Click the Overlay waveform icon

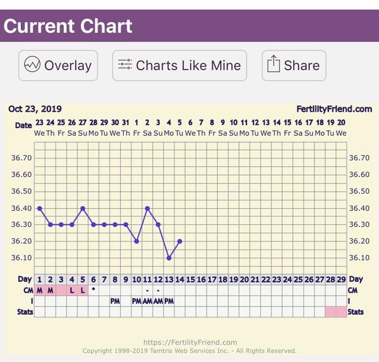coord(32,65)
